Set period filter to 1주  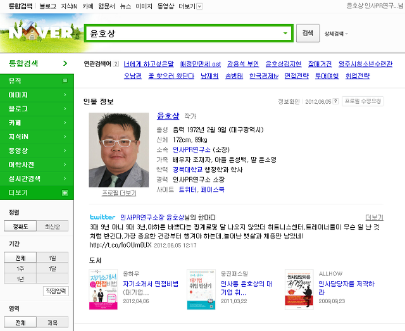[20, 268]
